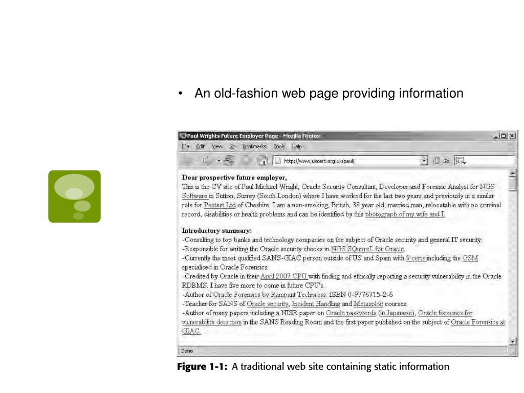The image size is (524, 393).
Task: Click the Firefox logo in title bar
Action: 183,136
